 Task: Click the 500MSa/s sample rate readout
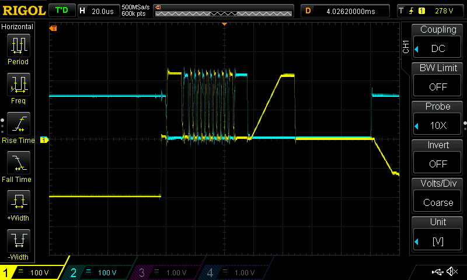pyautogui.click(x=135, y=8)
